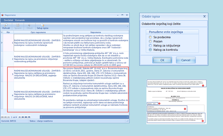Select row 1 description about kontrola ispravnosti vodomjera

pos(38,43)
